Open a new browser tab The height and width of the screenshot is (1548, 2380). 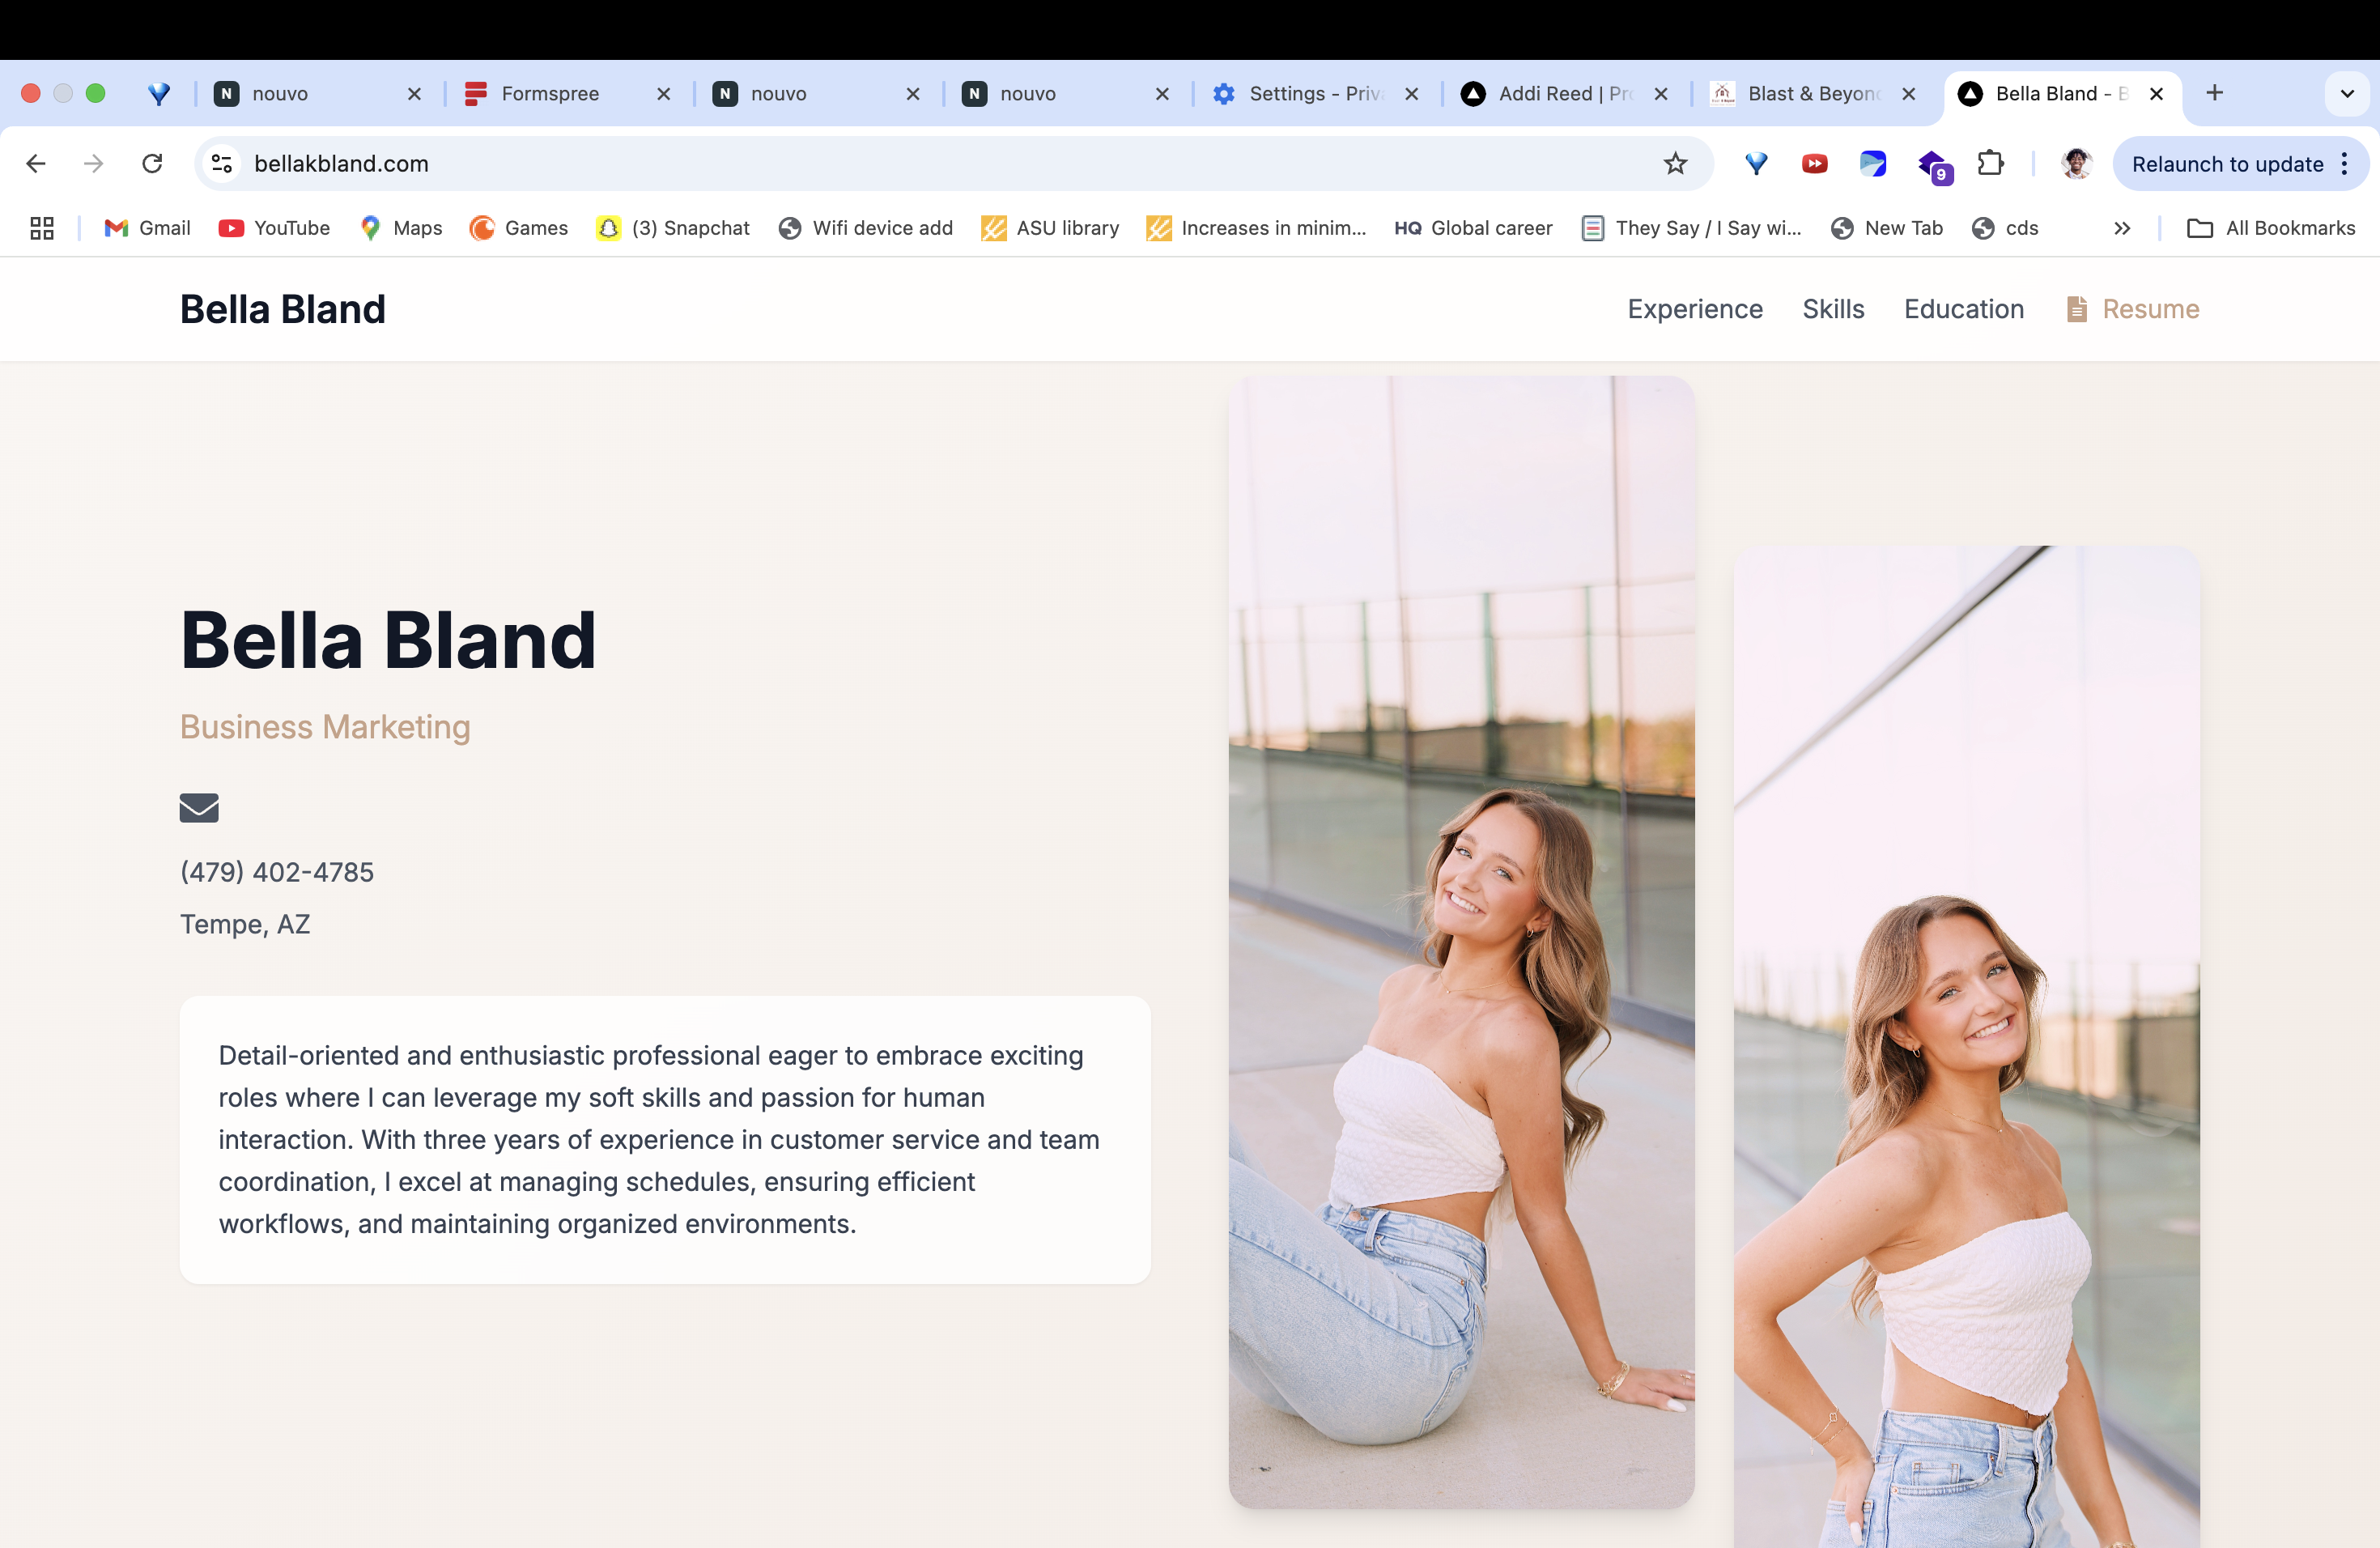(2214, 93)
